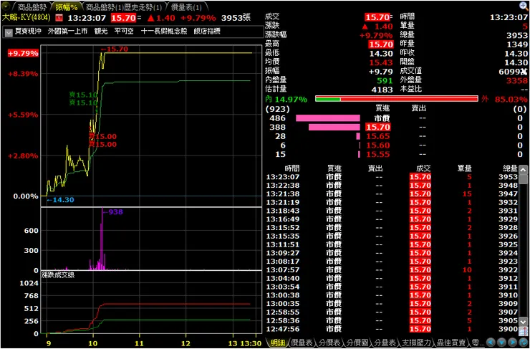Click the 14.30 open marker on price chart
Viewport: 530px width, 349px height.
[x=60, y=200]
